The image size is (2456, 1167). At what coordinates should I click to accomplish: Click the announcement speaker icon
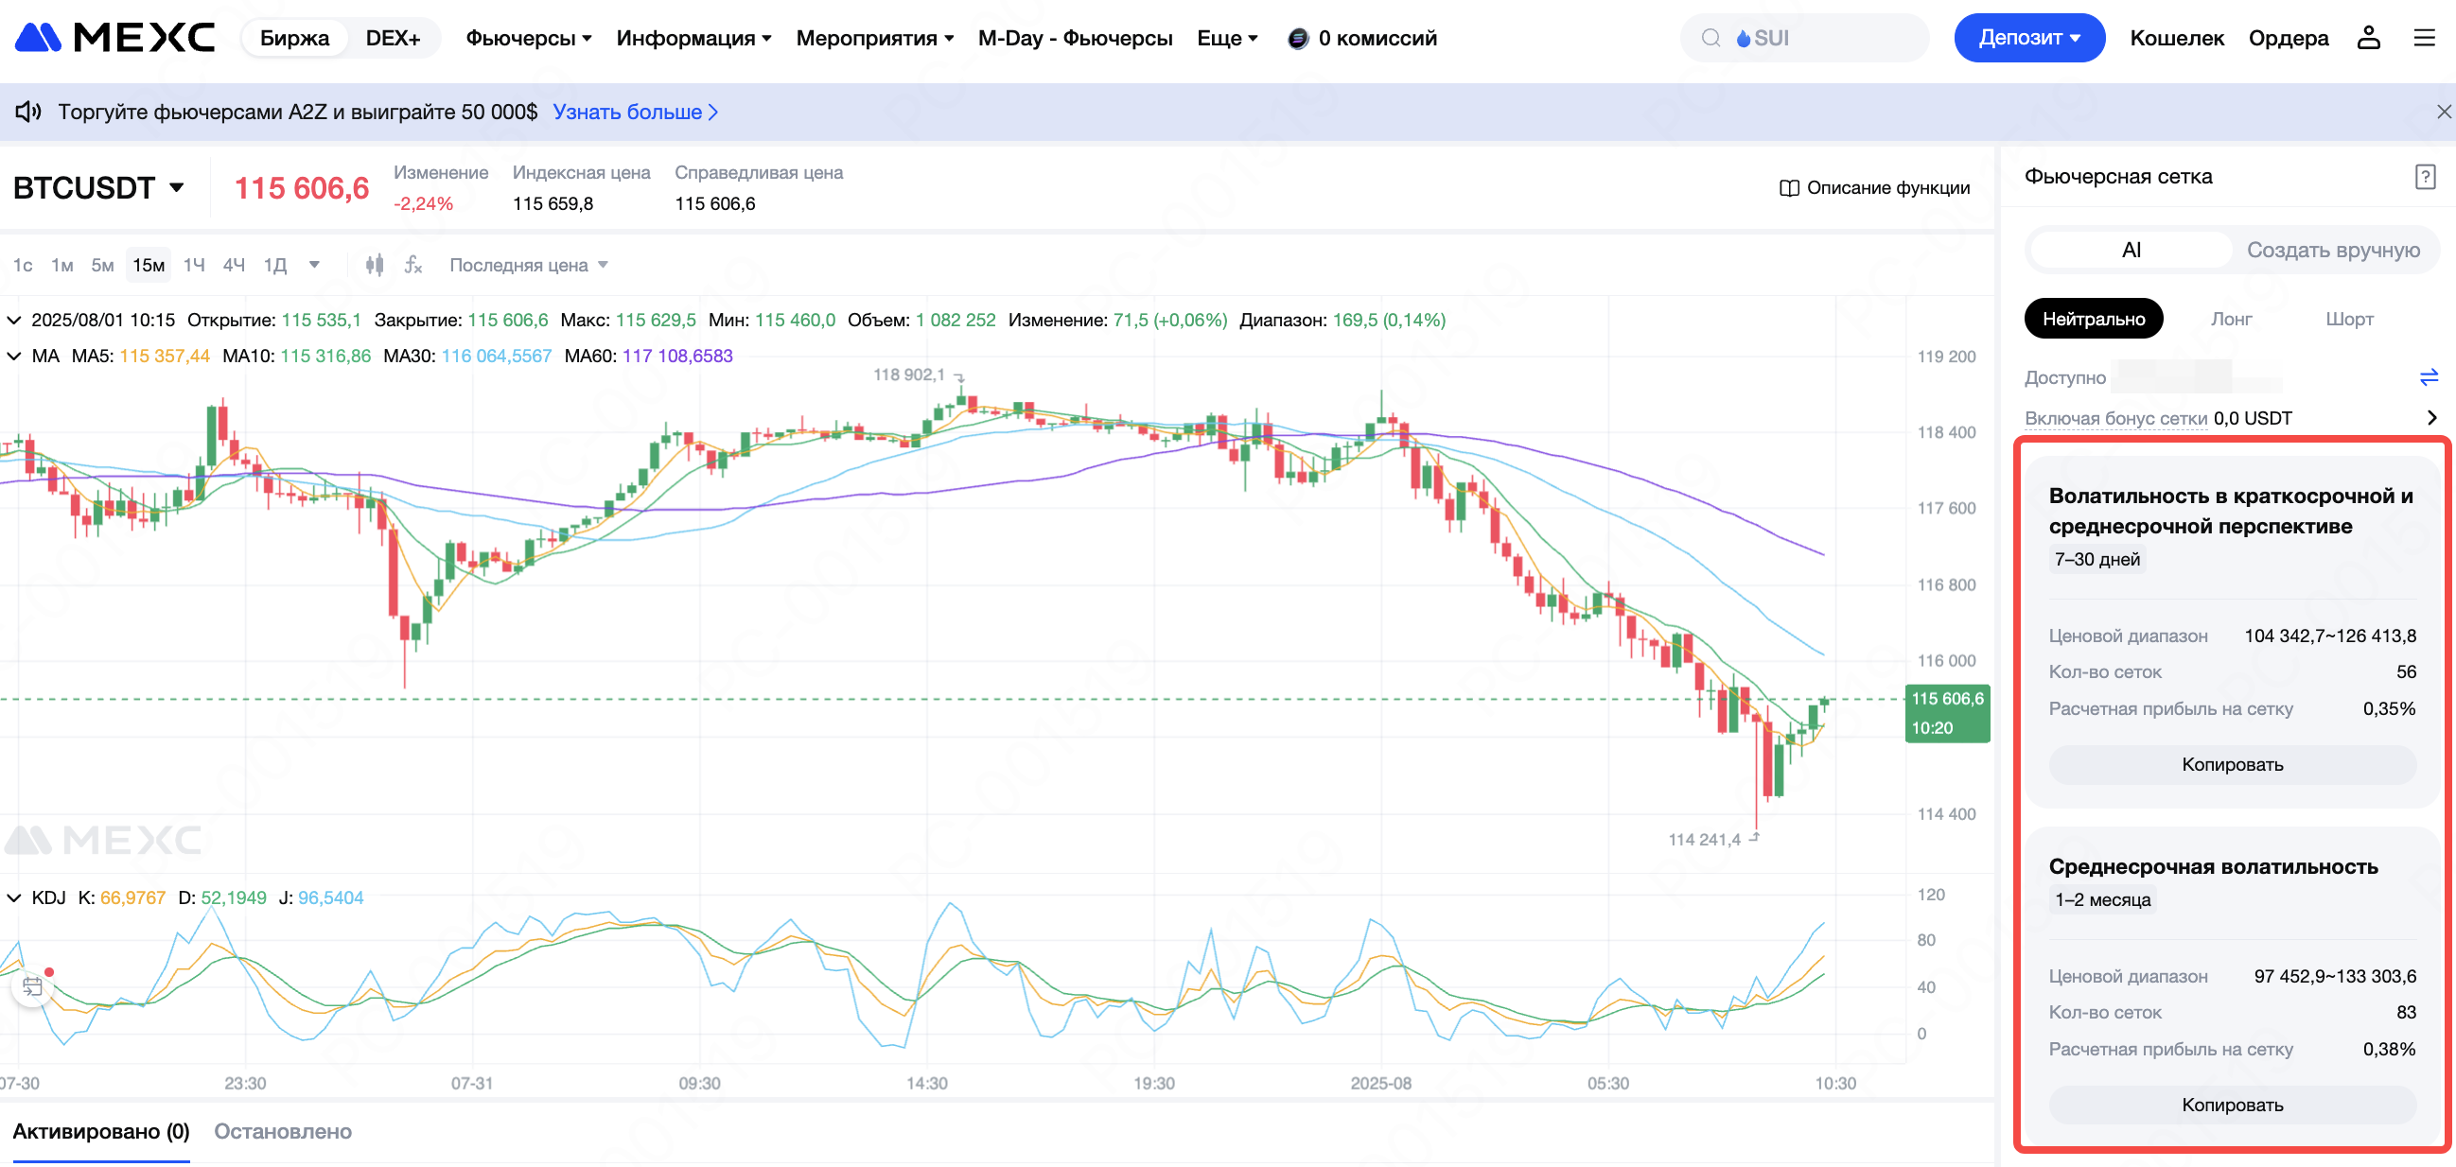[27, 112]
